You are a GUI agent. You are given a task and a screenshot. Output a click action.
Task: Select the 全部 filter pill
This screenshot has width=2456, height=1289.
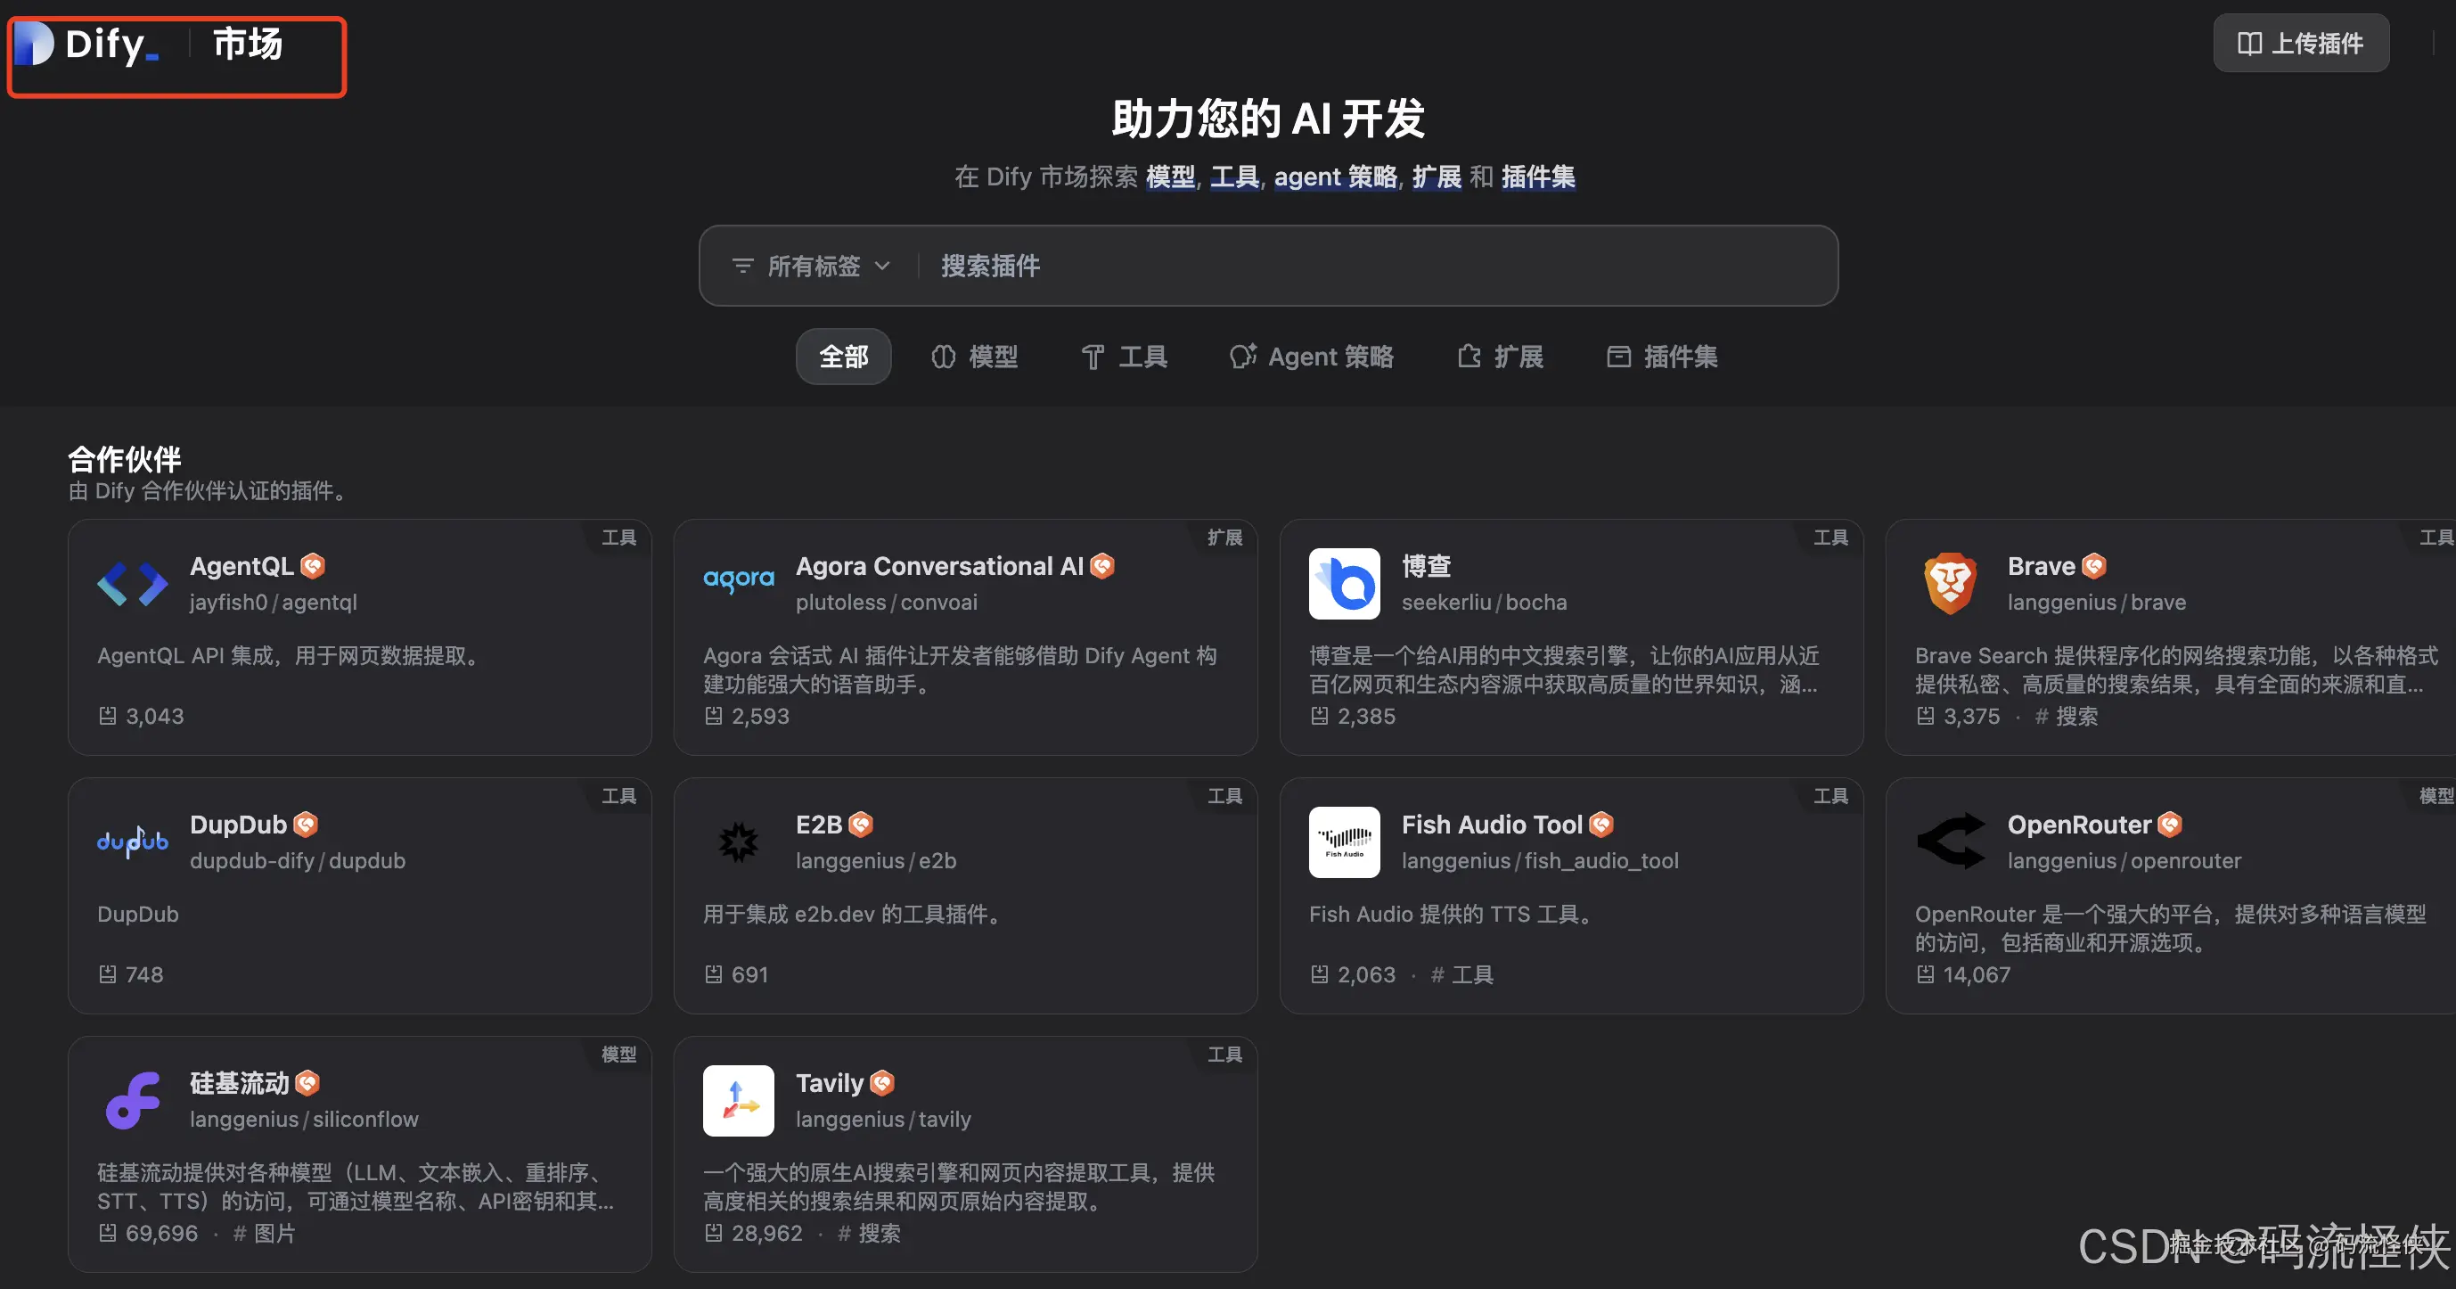click(843, 357)
